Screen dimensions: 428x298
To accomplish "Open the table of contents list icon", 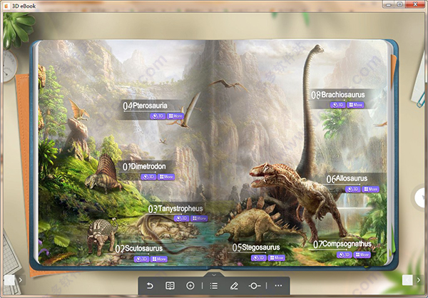I will pyautogui.click(x=214, y=286).
